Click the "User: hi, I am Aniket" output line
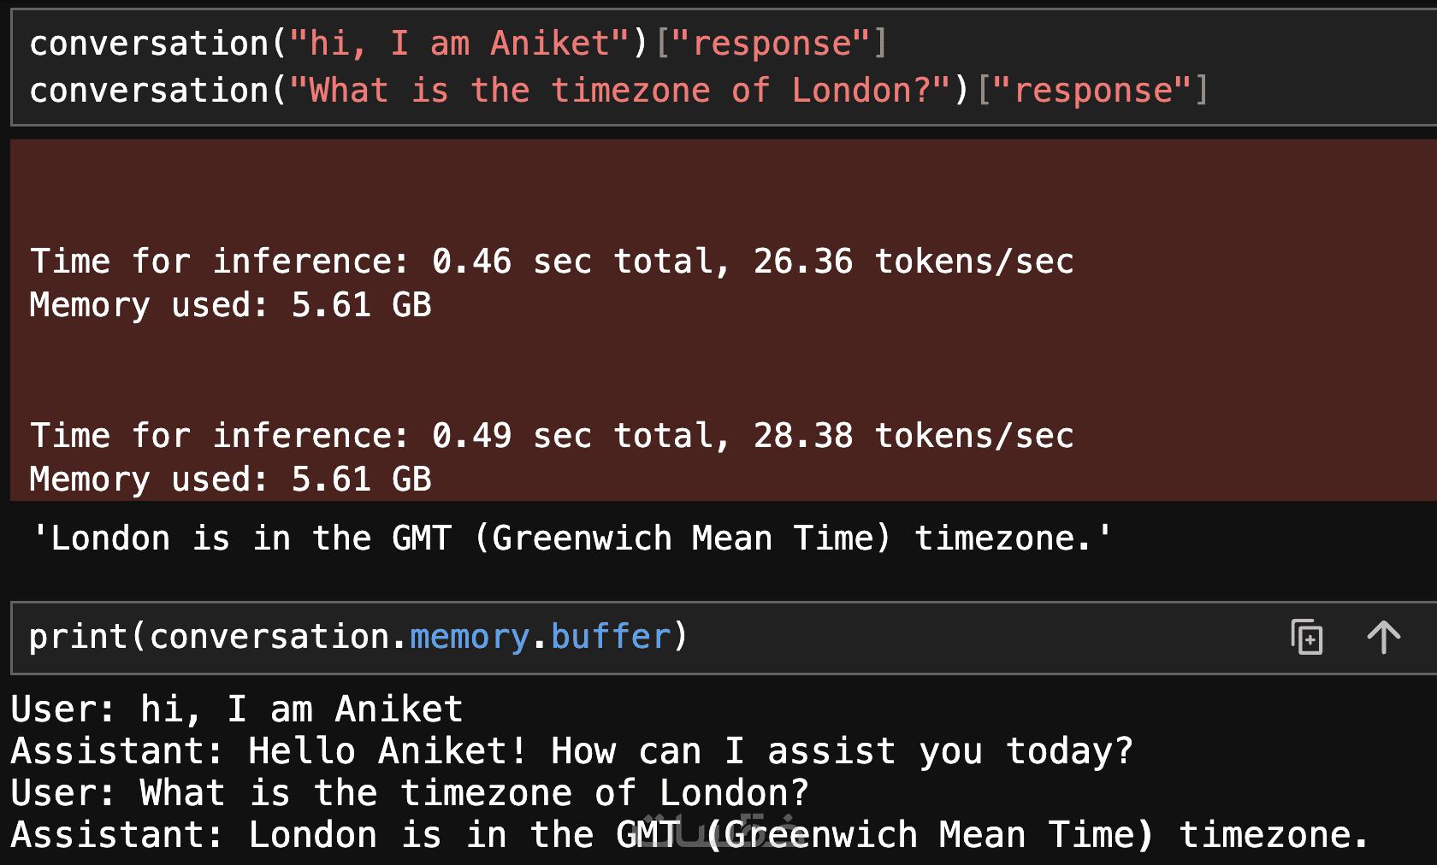The width and height of the screenshot is (1437, 865). point(237,709)
